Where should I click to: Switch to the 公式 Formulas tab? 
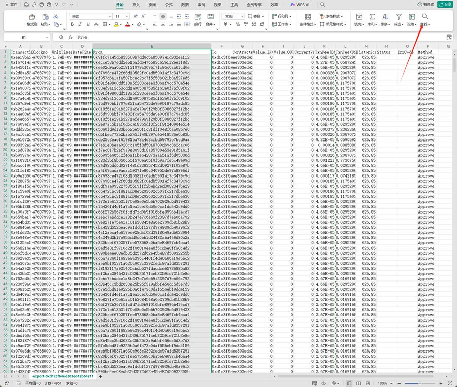point(169,5)
